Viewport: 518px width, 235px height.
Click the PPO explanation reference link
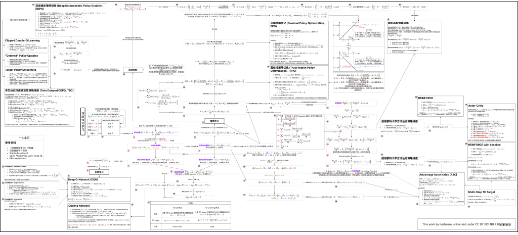click(x=19, y=159)
